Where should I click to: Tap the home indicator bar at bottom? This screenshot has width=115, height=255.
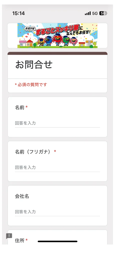point(57,242)
